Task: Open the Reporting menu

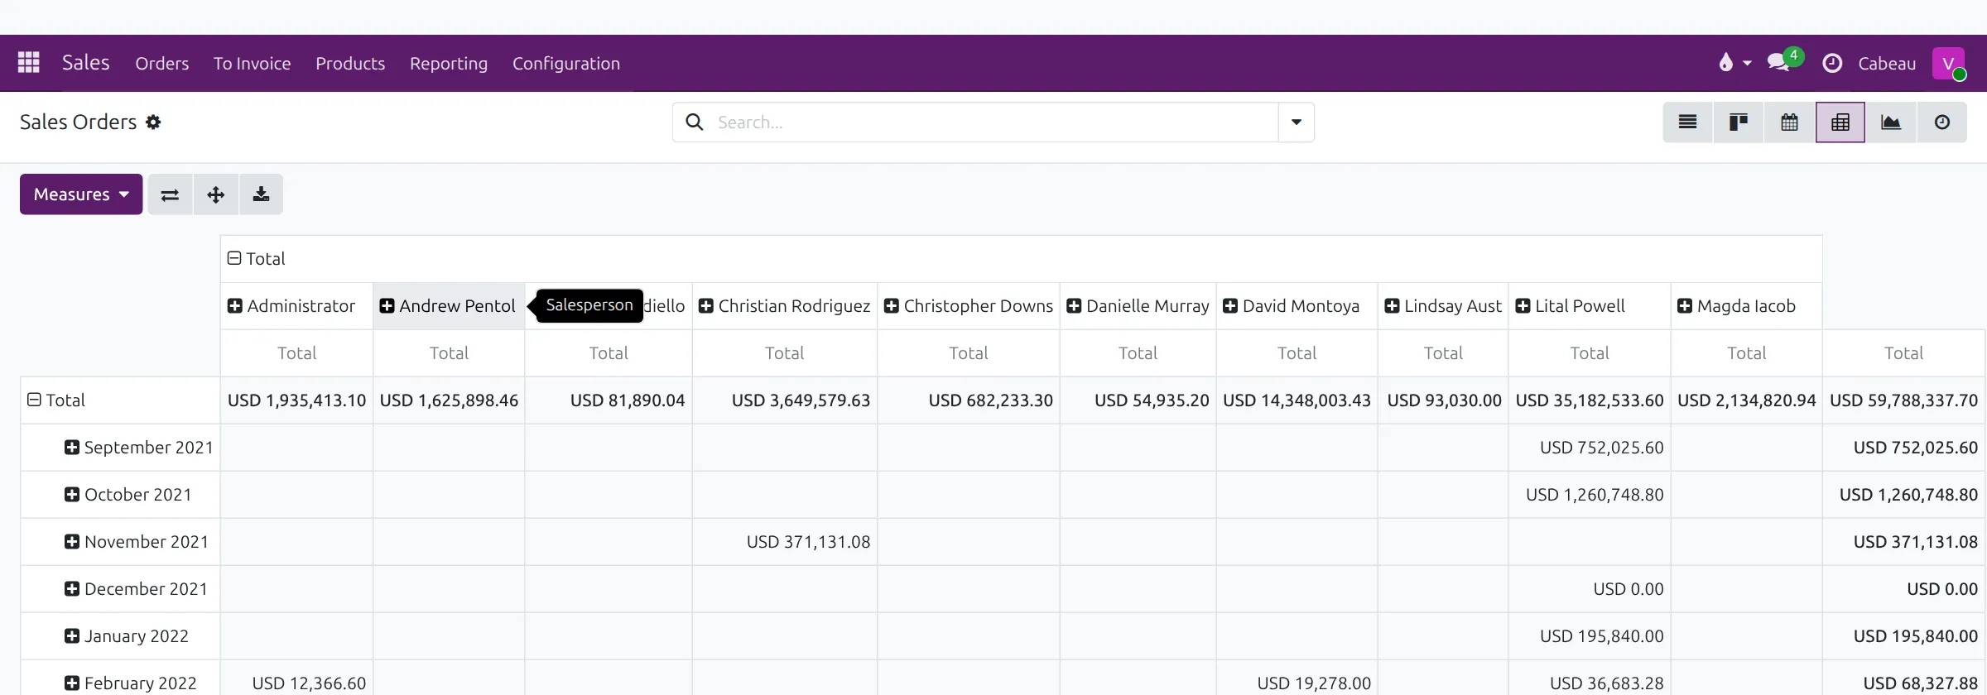Action: [449, 64]
